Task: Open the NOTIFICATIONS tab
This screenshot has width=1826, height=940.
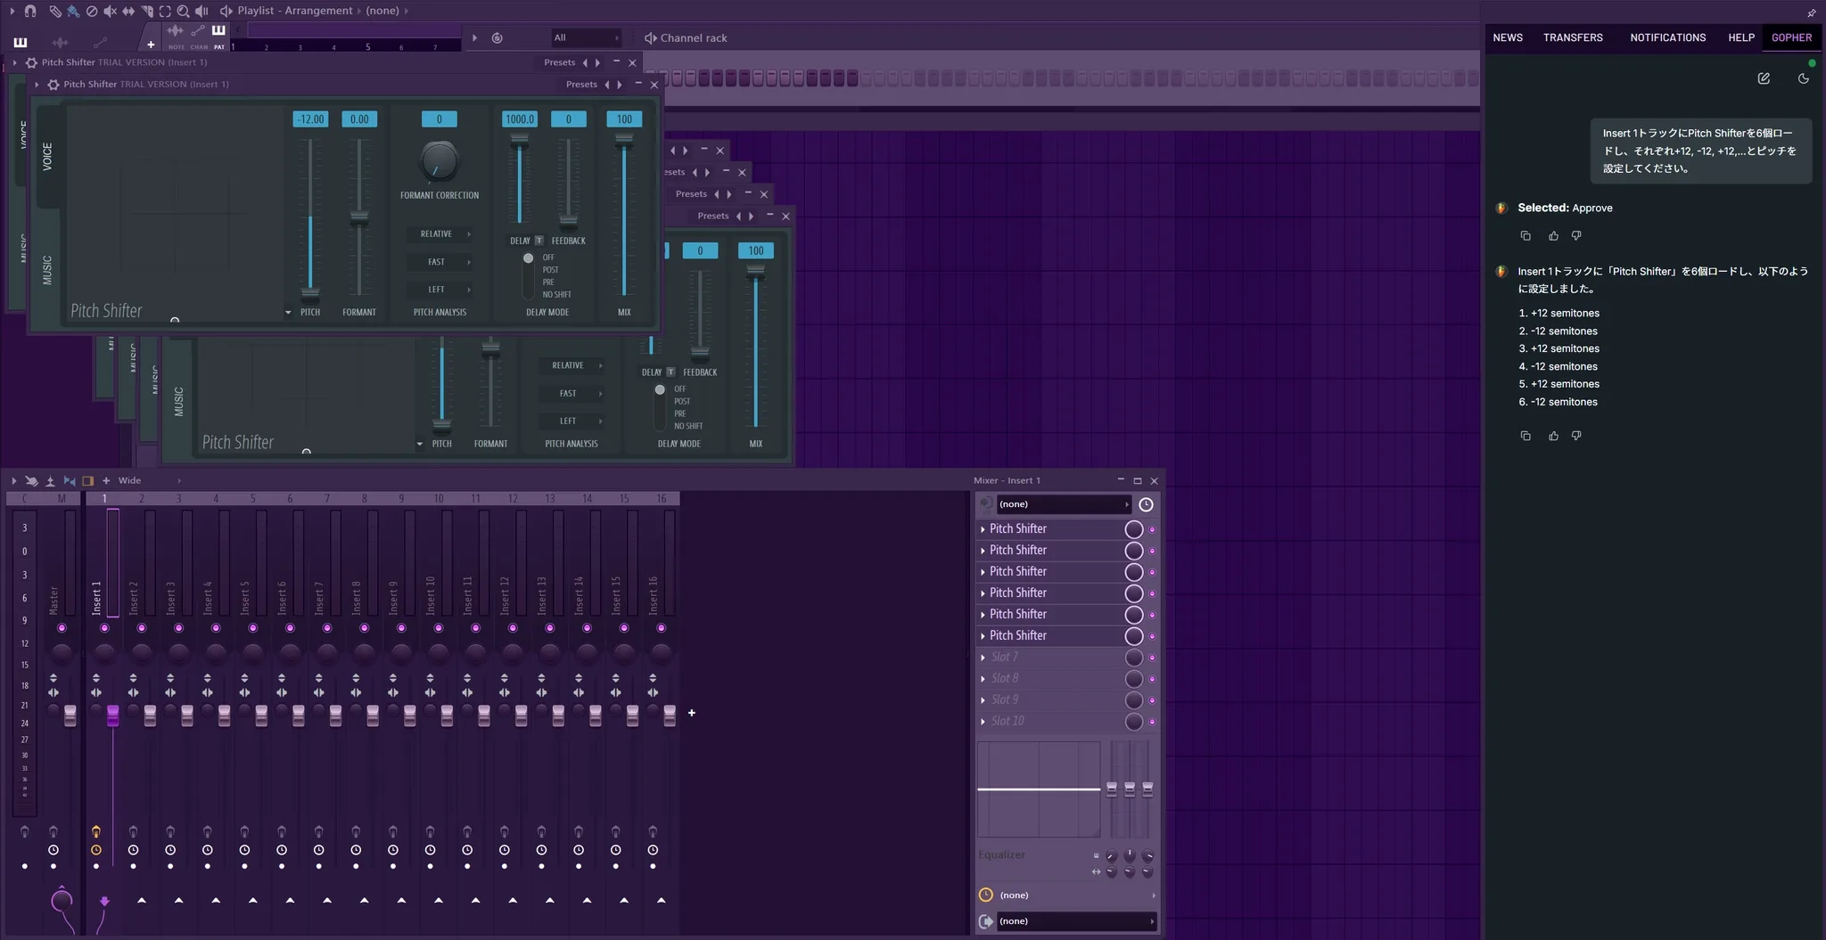Action: pos(1667,37)
